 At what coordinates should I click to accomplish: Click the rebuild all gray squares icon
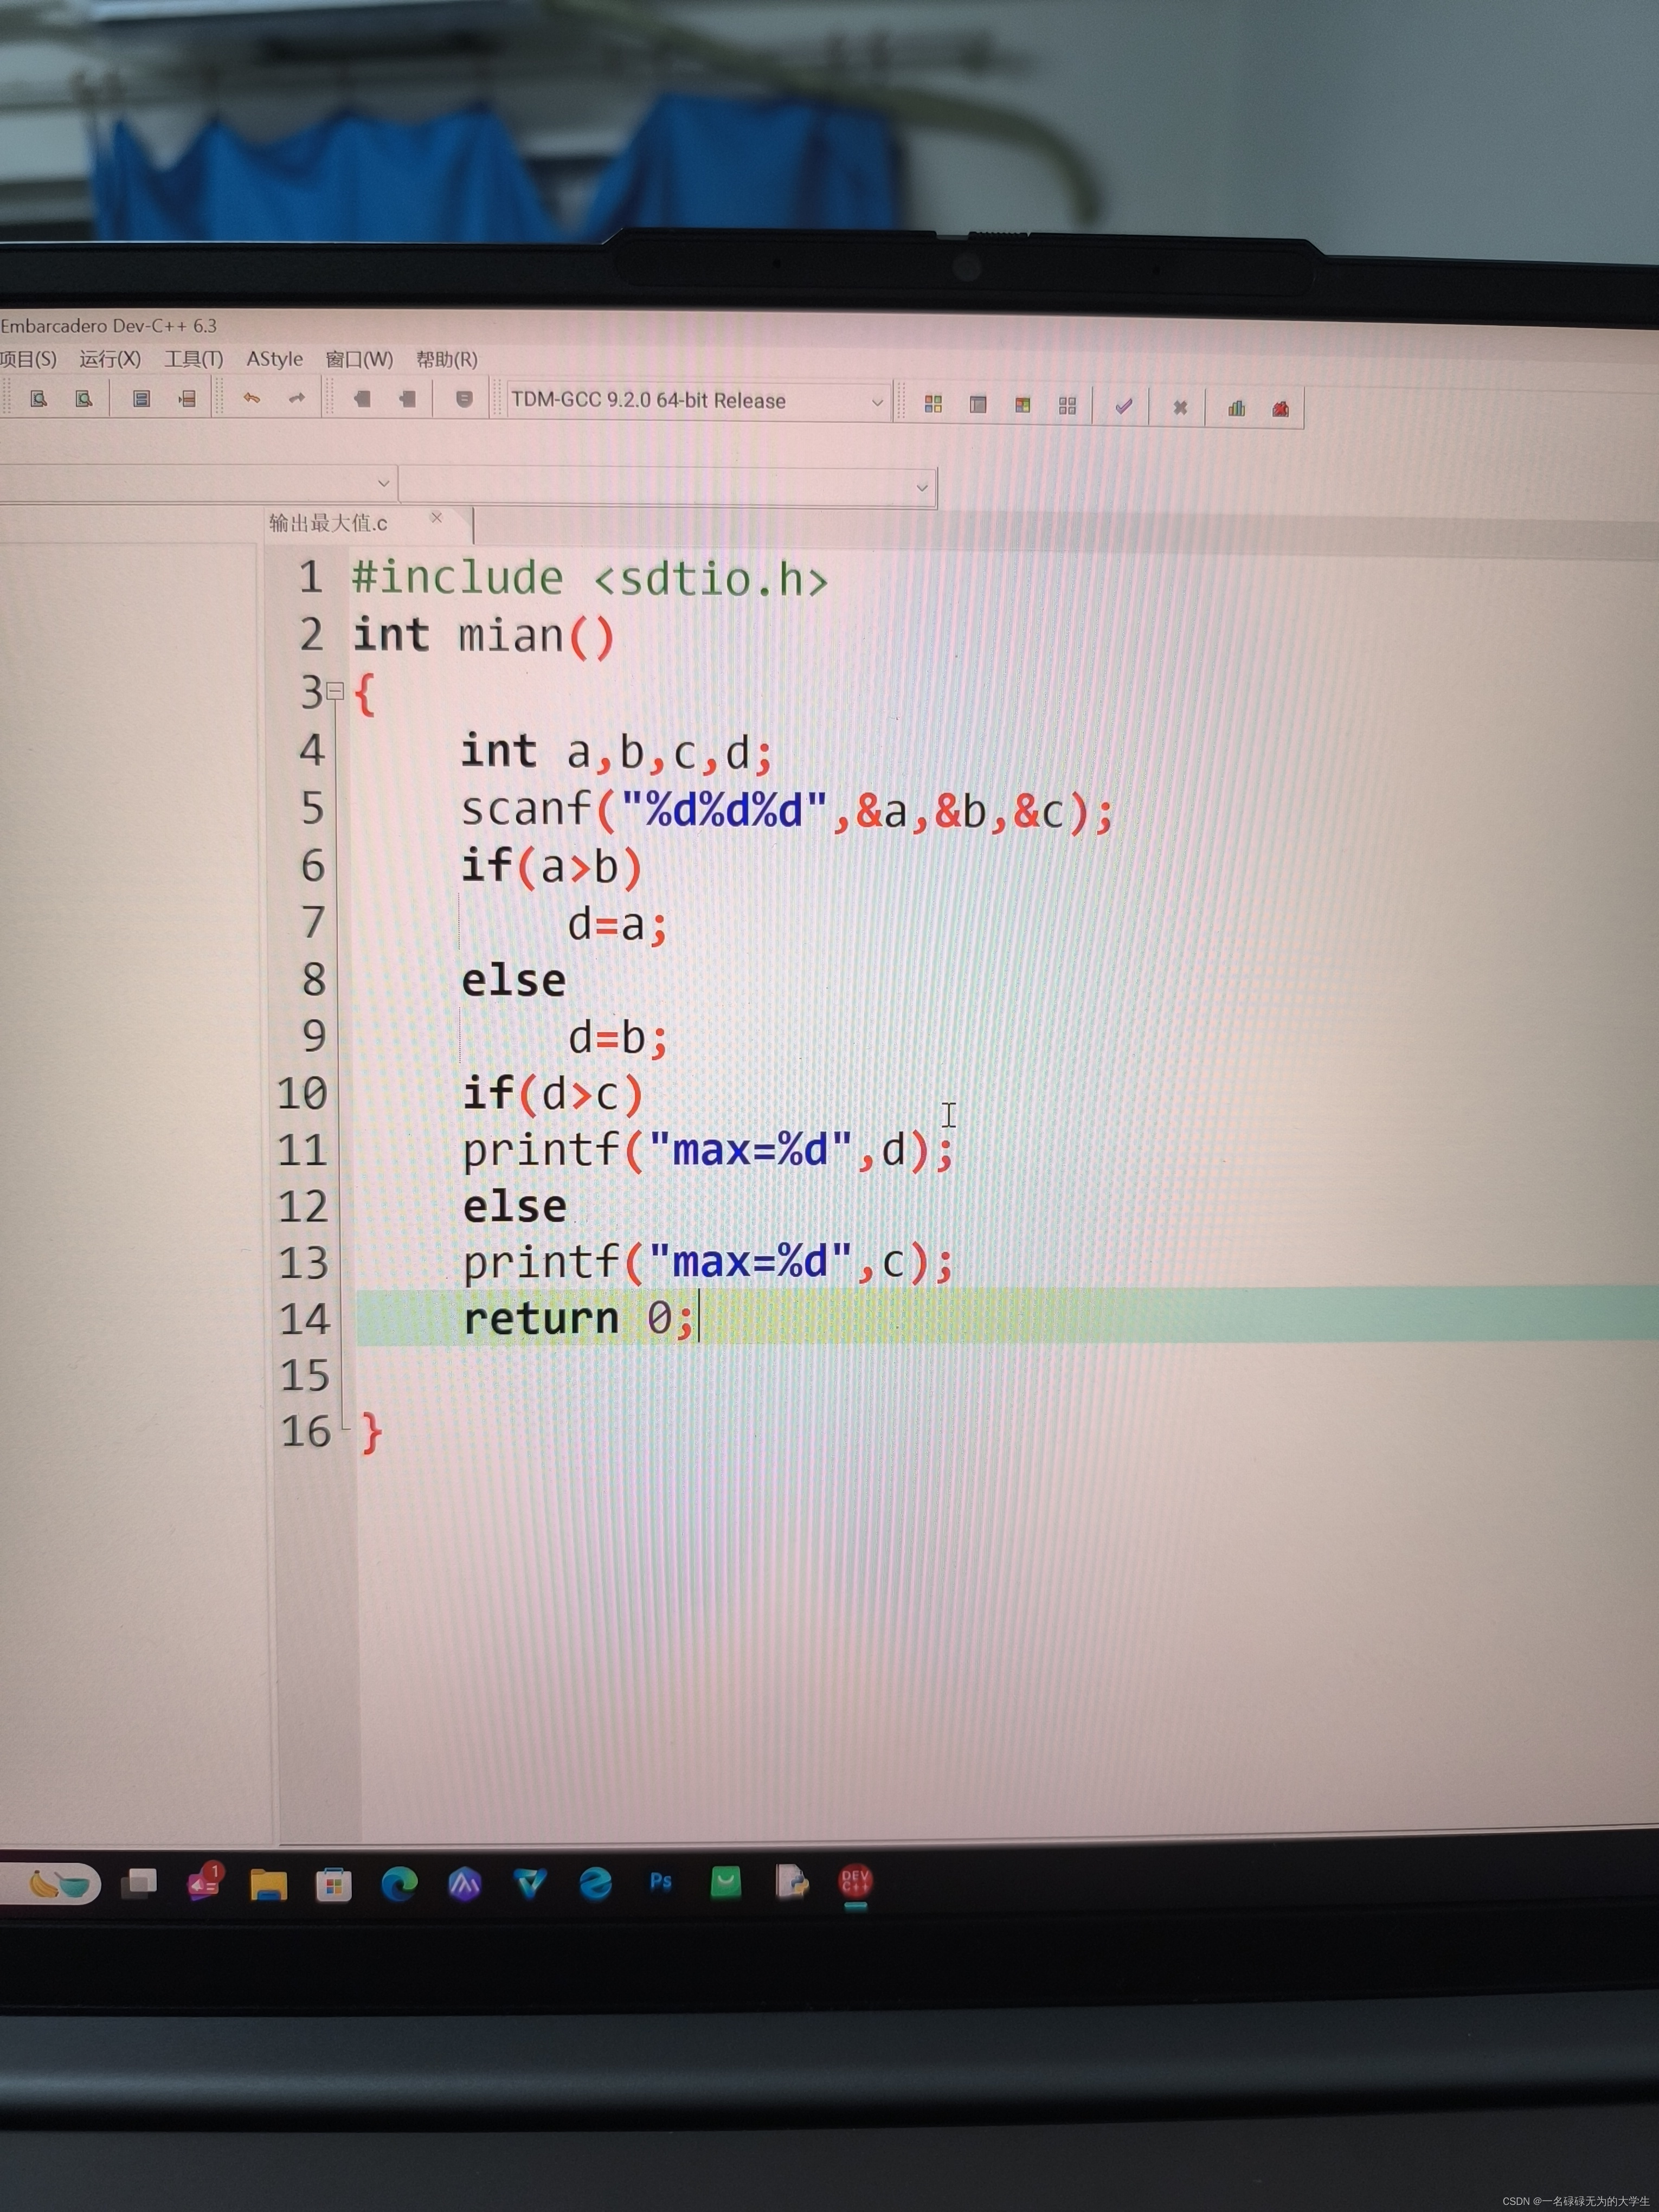[x=1067, y=405]
